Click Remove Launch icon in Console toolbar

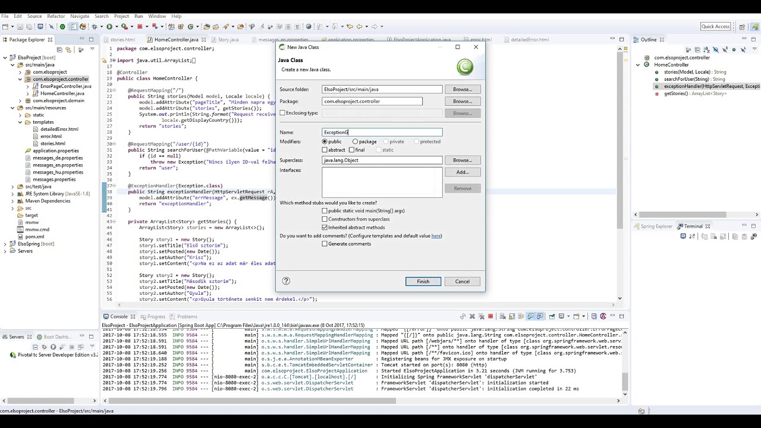click(472, 316)
